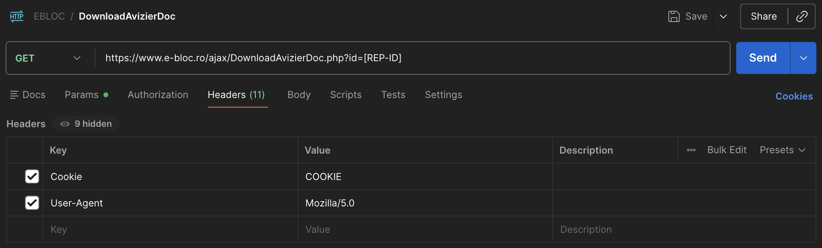Switch to the Params tab
This screenshot has width=822, height=248.
tap(82, 95)
